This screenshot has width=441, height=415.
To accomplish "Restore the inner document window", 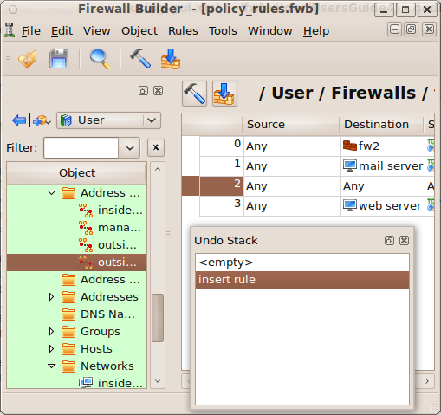I will (412, 29).
